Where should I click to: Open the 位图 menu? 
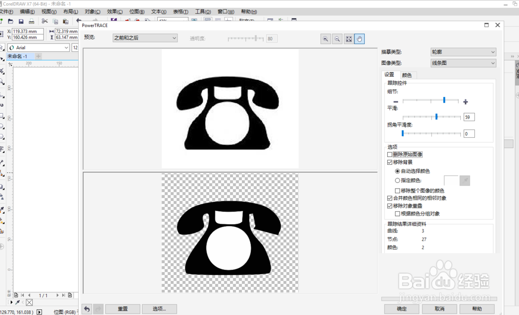point(136,11)
